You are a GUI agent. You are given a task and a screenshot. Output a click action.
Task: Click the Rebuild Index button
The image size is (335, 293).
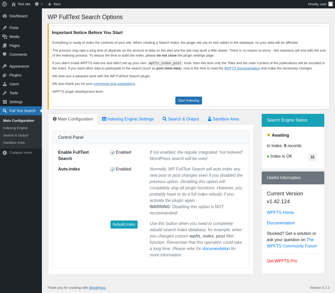pos(124,225)
